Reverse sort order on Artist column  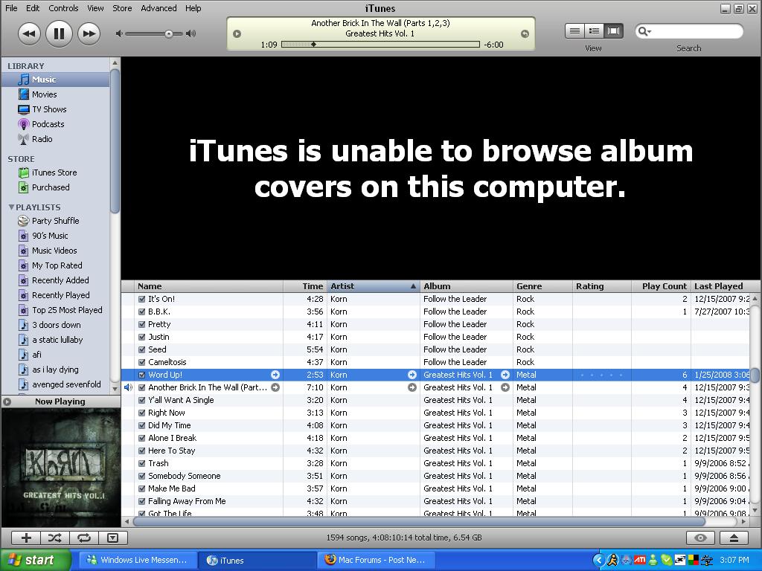pyautogui.click(x=374, y=286)
